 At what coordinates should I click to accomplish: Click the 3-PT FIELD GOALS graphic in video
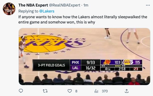point(51,65)
